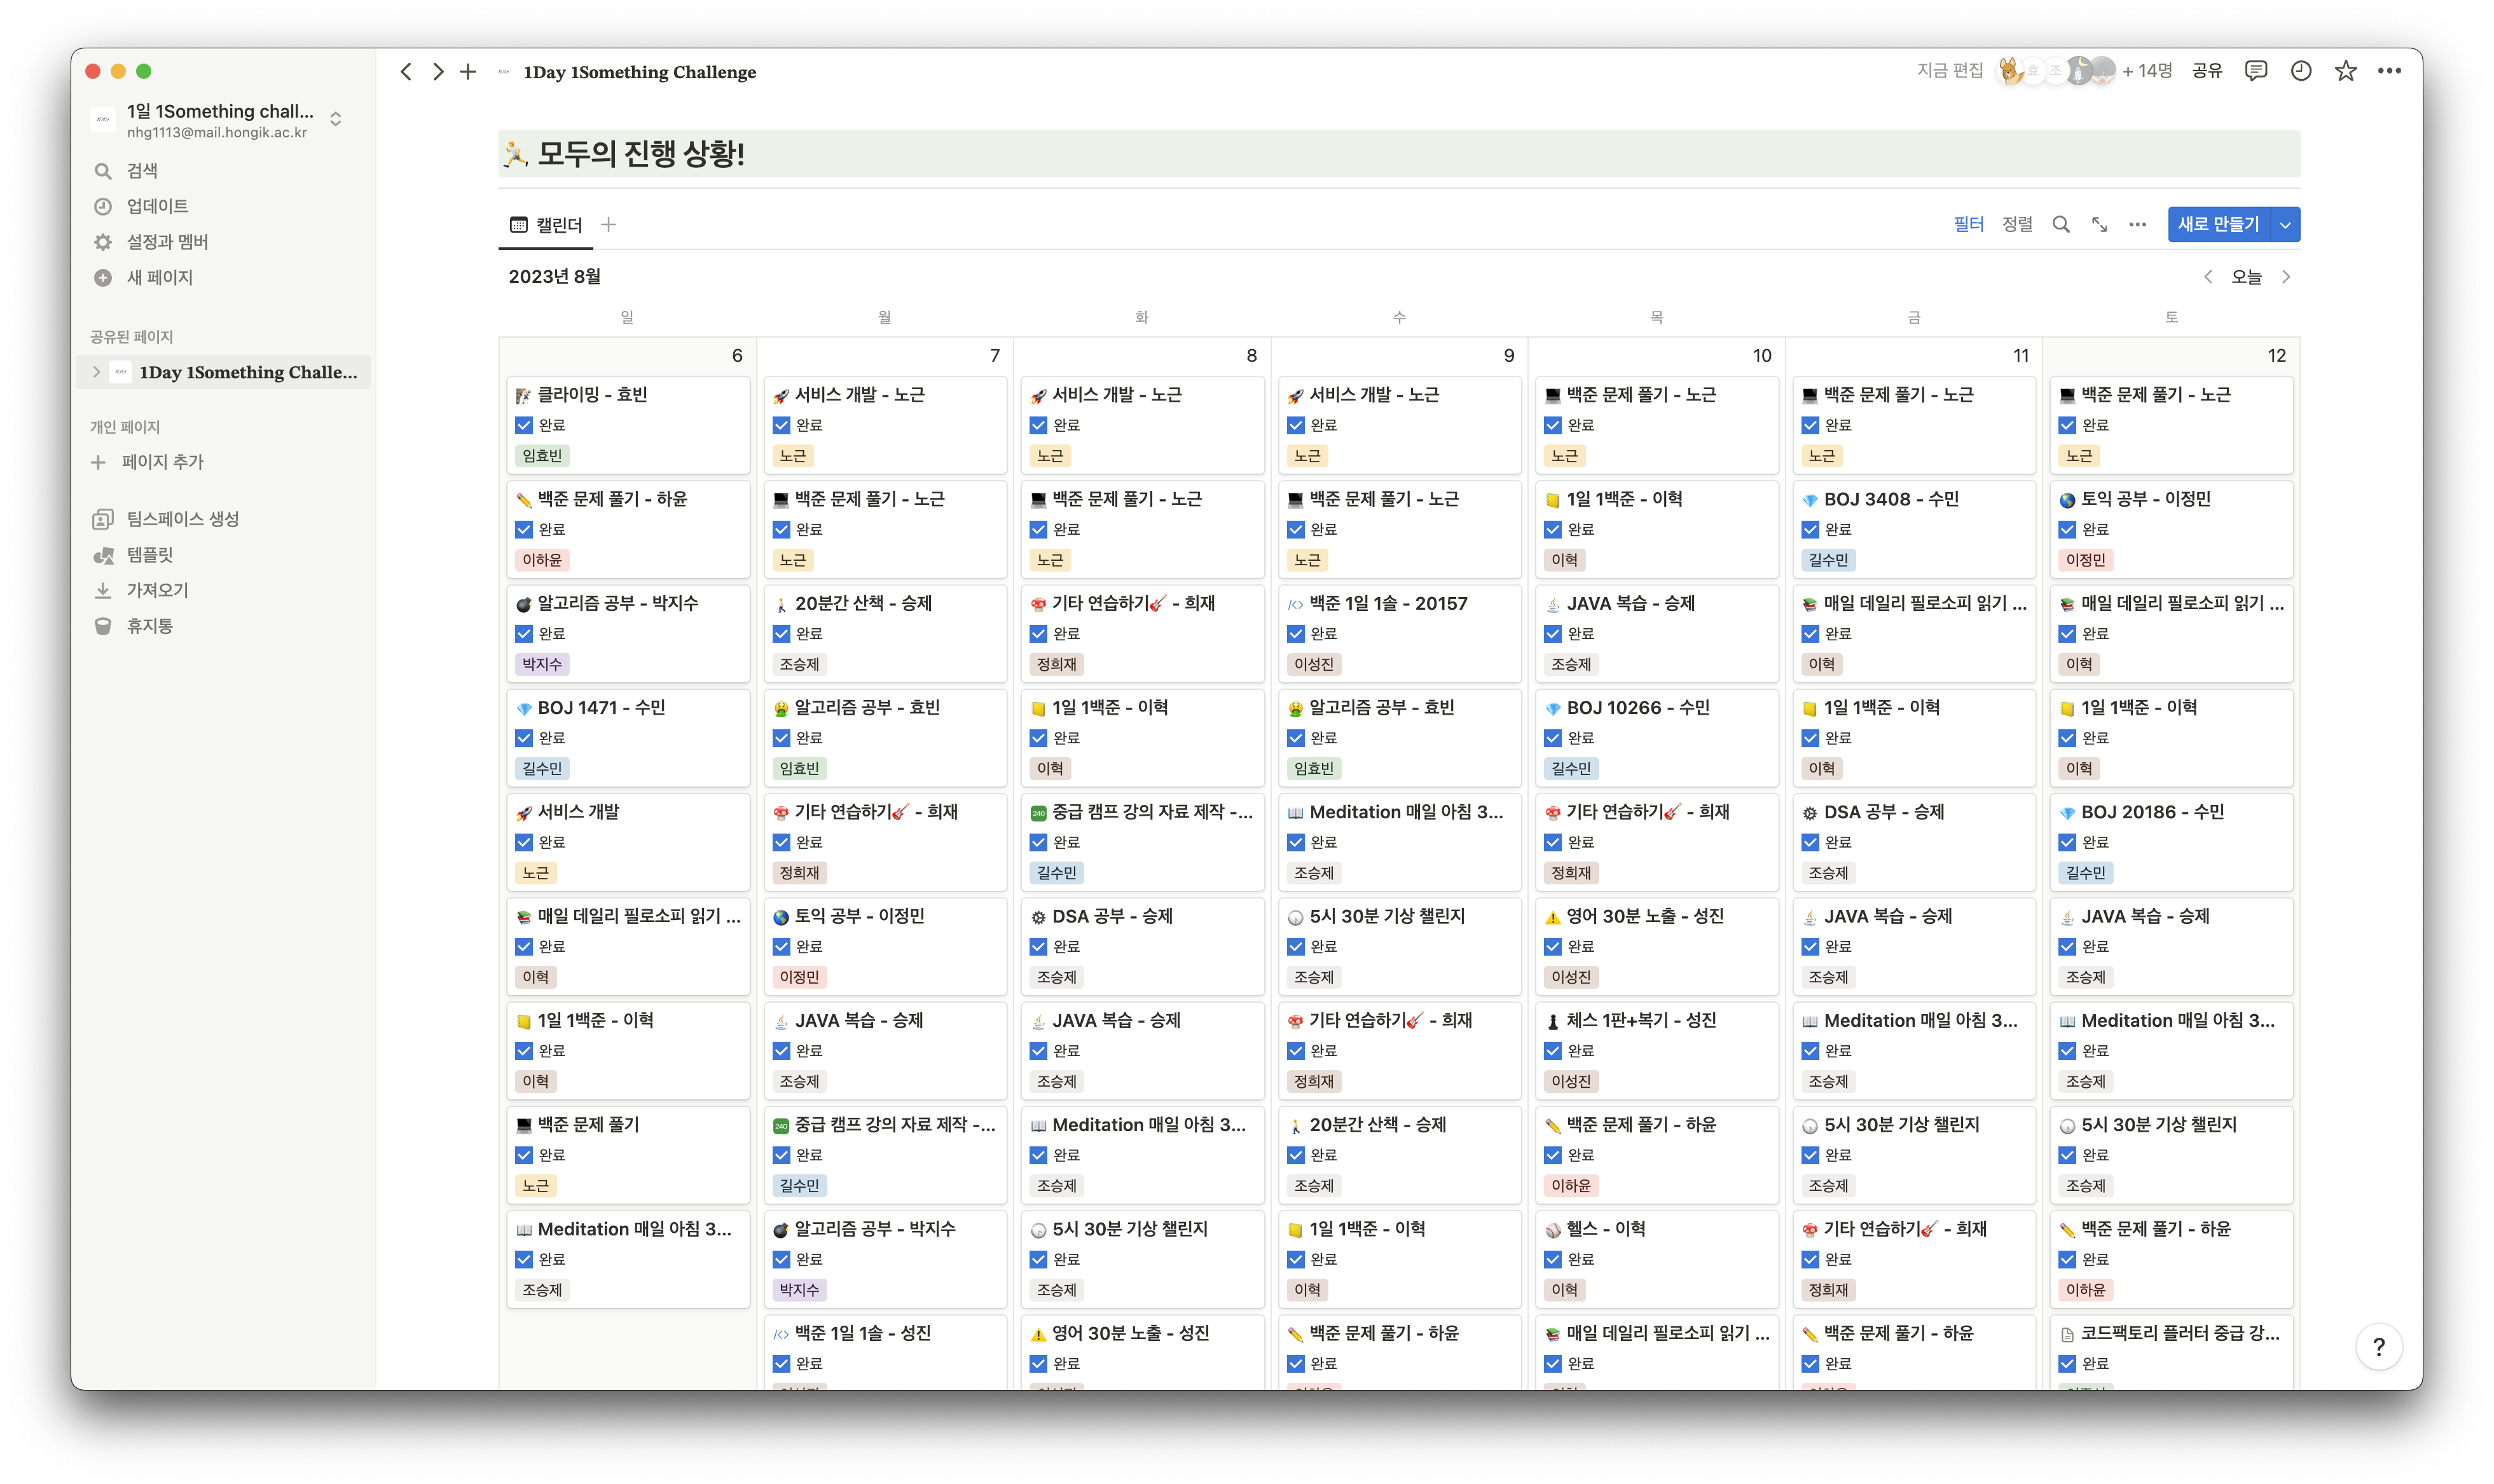This screenshot has height=1484, width=2494.
Task: Click 오늘 to jump to today
Action: click(x=2246, y=277)
